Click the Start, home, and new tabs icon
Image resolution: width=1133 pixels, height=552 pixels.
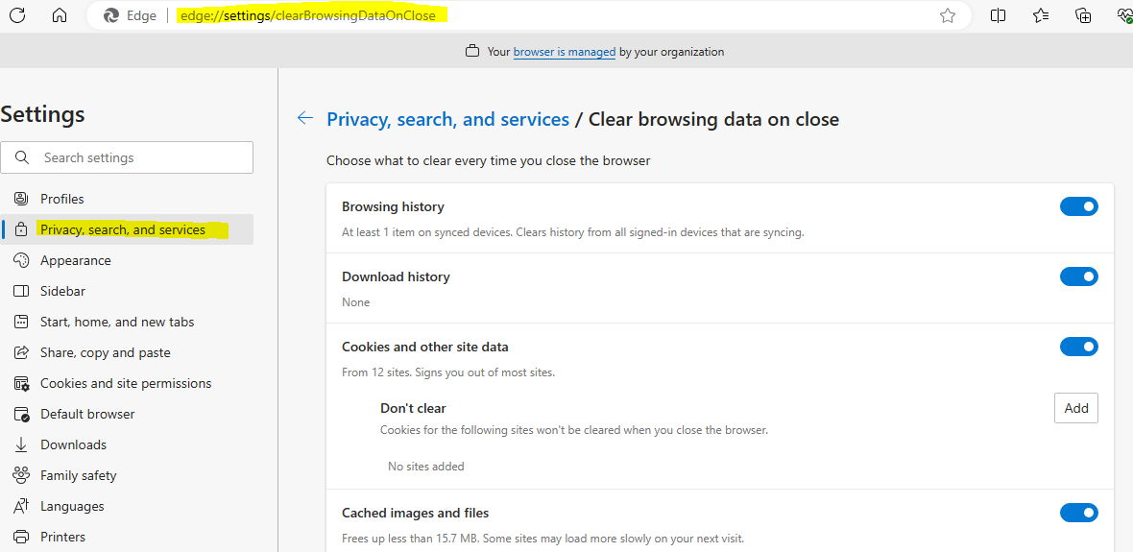pyautogui.click(x=21, y=322)
